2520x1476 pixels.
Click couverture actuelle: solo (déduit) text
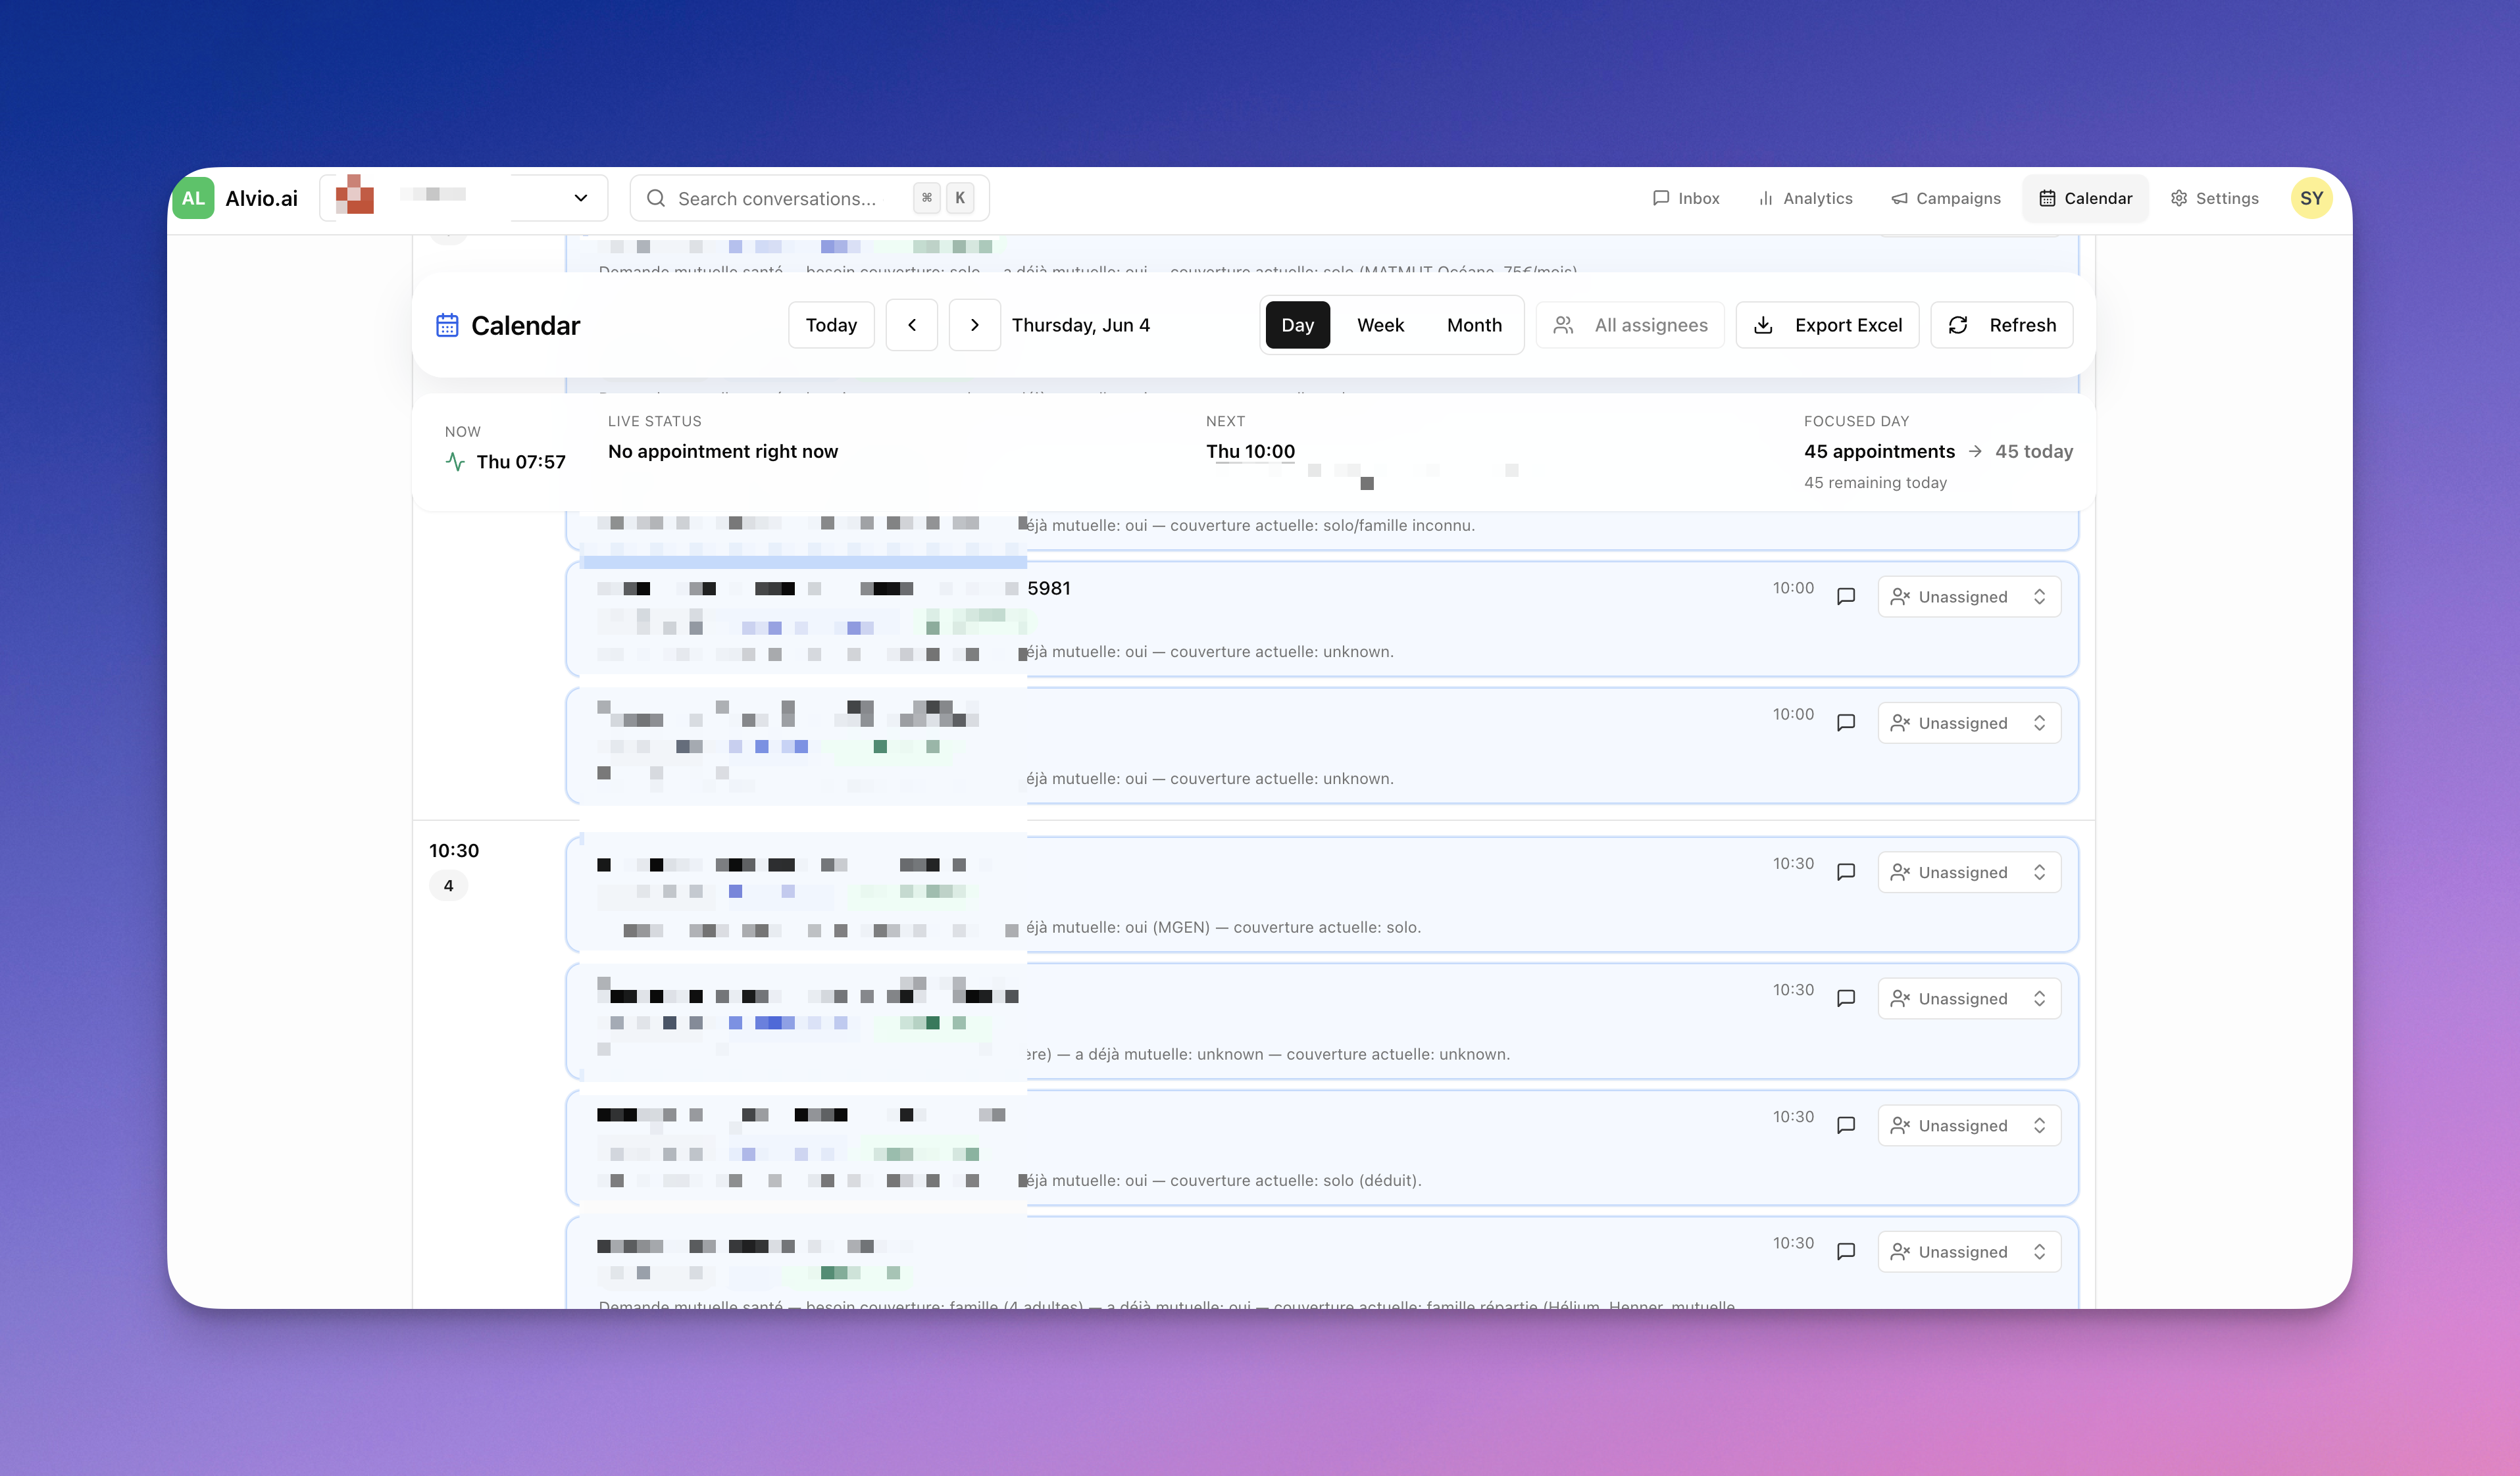click(x=1295, y=1180)
